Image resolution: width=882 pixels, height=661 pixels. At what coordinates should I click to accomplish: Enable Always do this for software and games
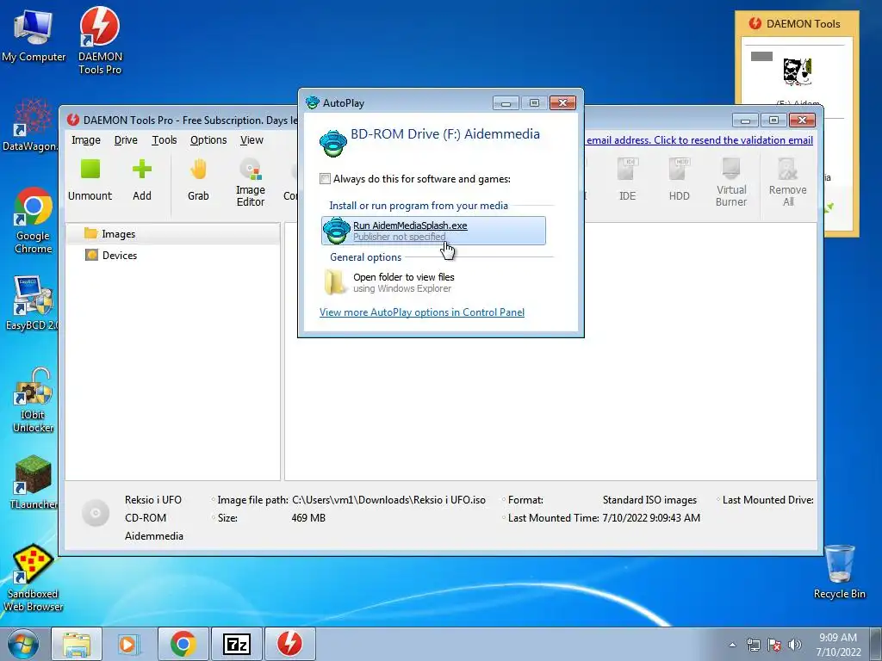[325, 179]
